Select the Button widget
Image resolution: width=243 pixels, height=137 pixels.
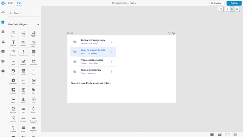tap(13, 34)
